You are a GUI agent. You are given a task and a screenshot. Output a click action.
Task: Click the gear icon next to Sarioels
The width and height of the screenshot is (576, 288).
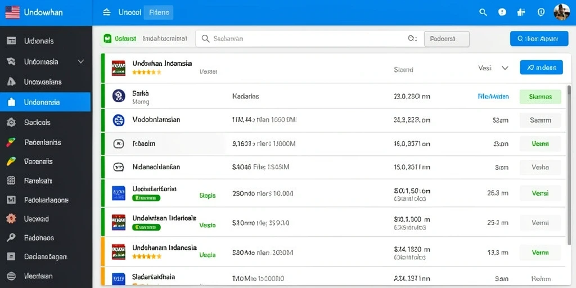11,122
